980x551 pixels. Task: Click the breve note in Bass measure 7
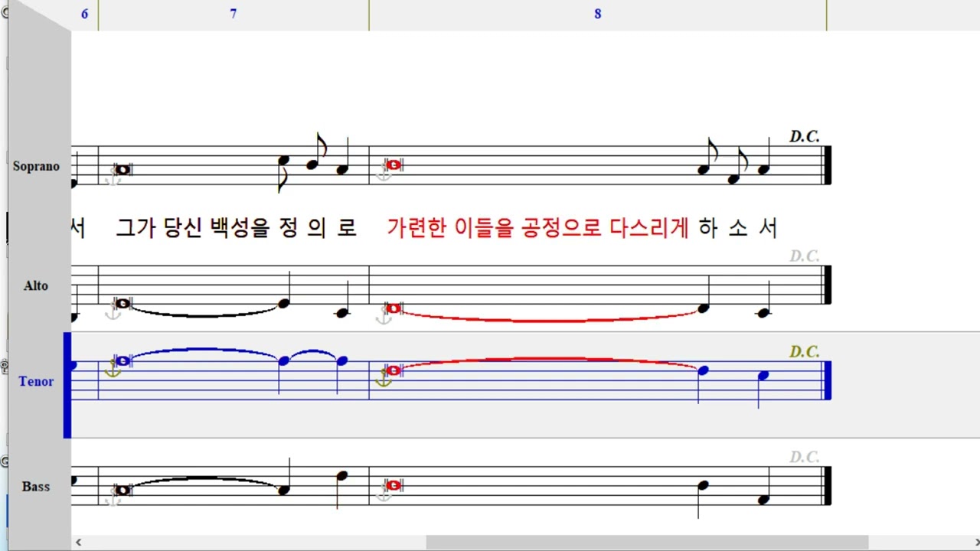[122, 490]
